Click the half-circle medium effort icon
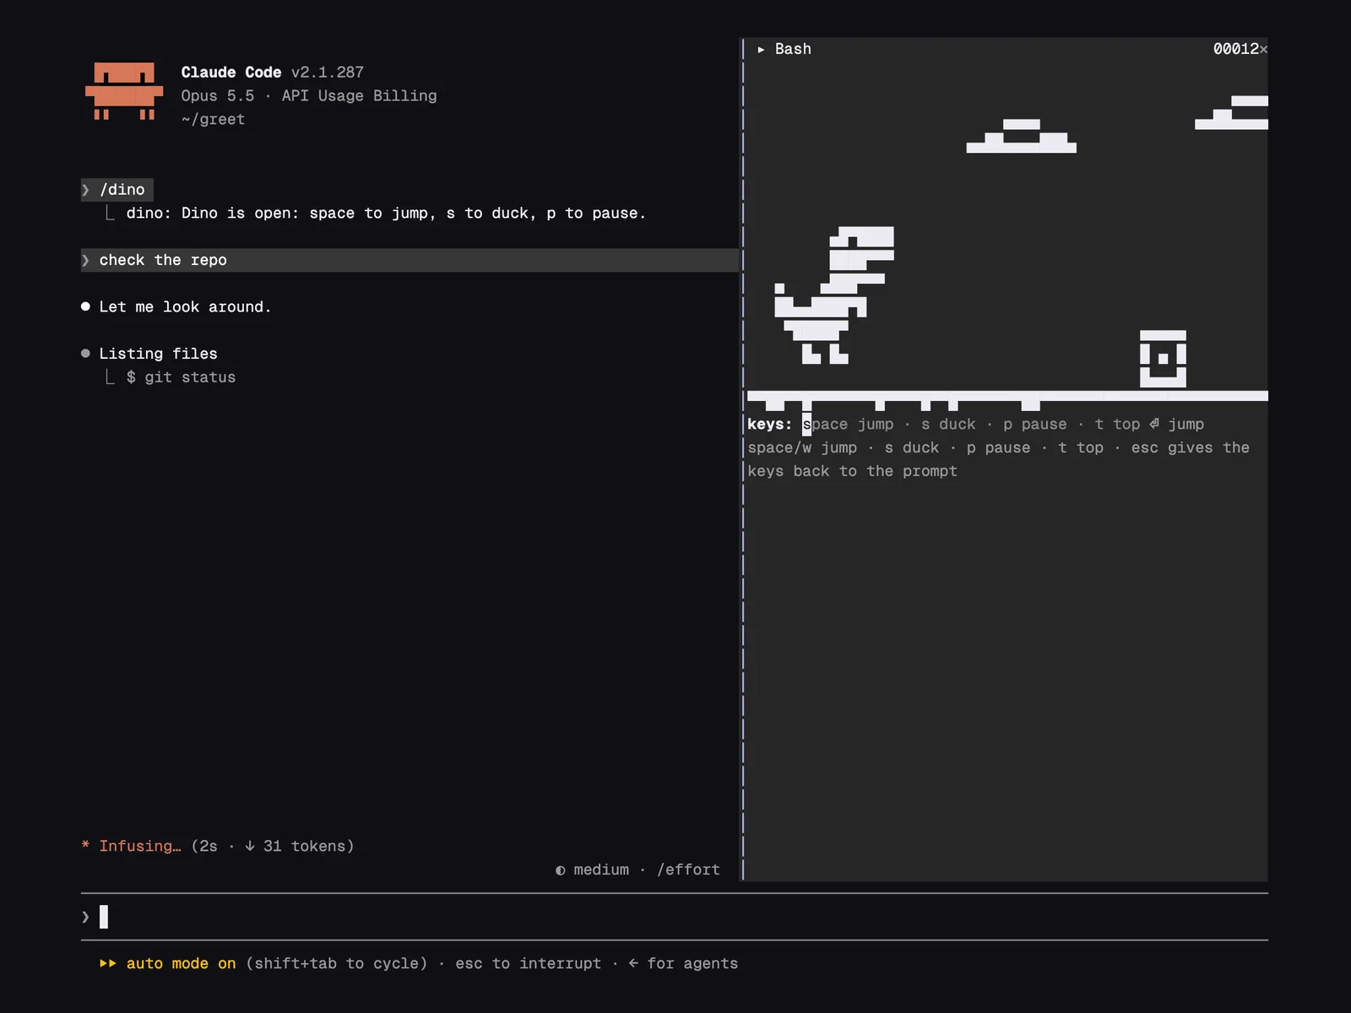 tap(560, 870)
